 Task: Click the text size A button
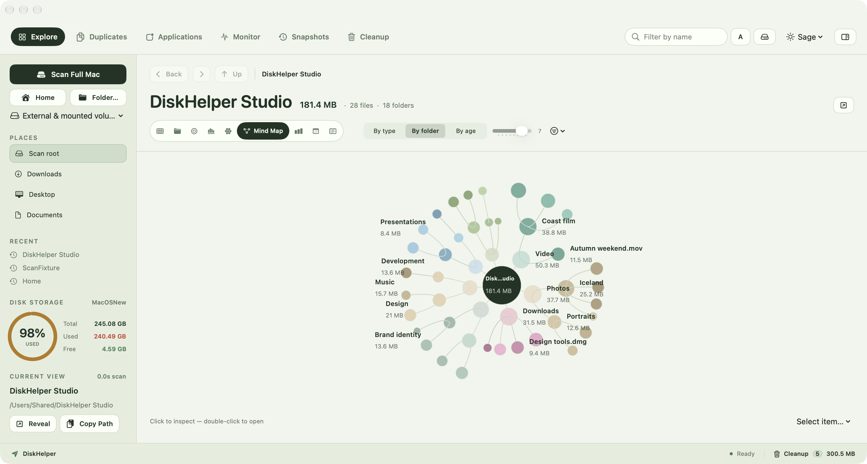point(741,37)
